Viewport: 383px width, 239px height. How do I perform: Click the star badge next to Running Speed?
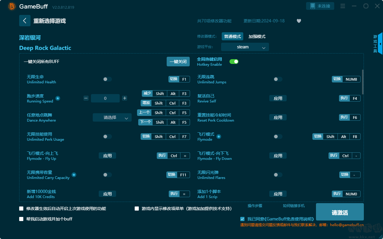58,98
